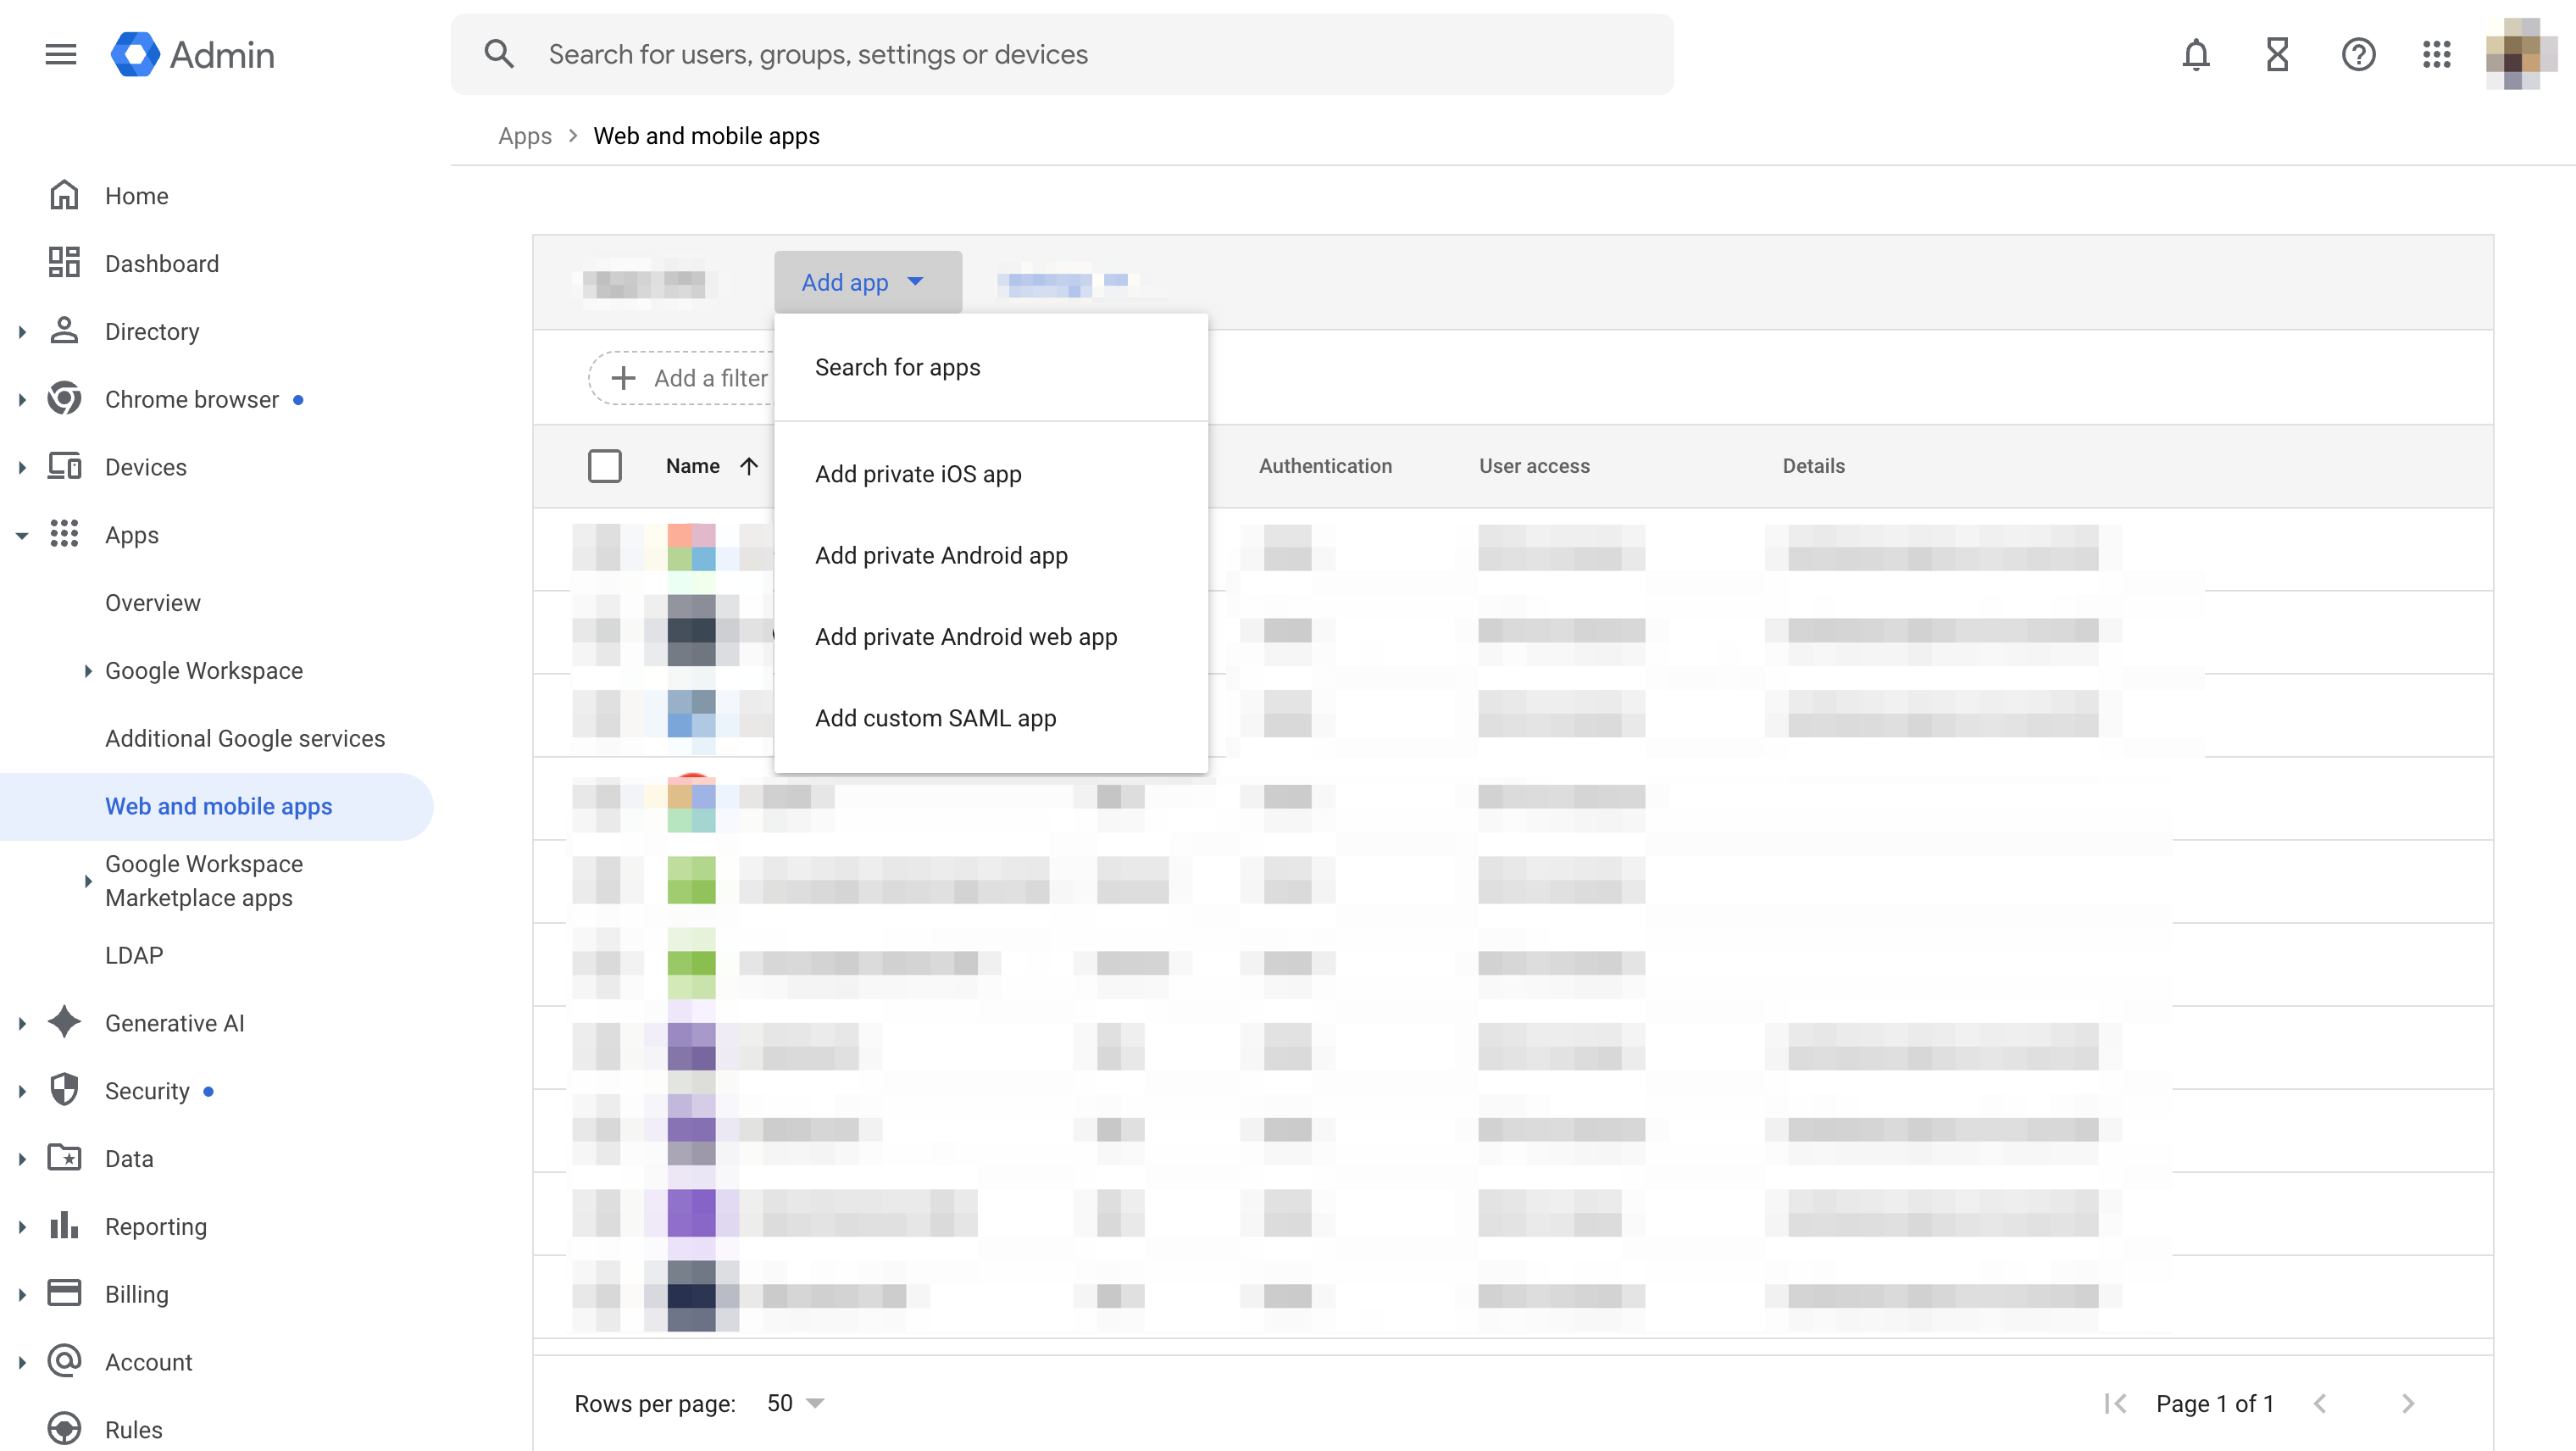The height and width of the screenshot is (1451, 2576).
Task: Open the help question mark icon
Action: click(x=2358, y=54)
